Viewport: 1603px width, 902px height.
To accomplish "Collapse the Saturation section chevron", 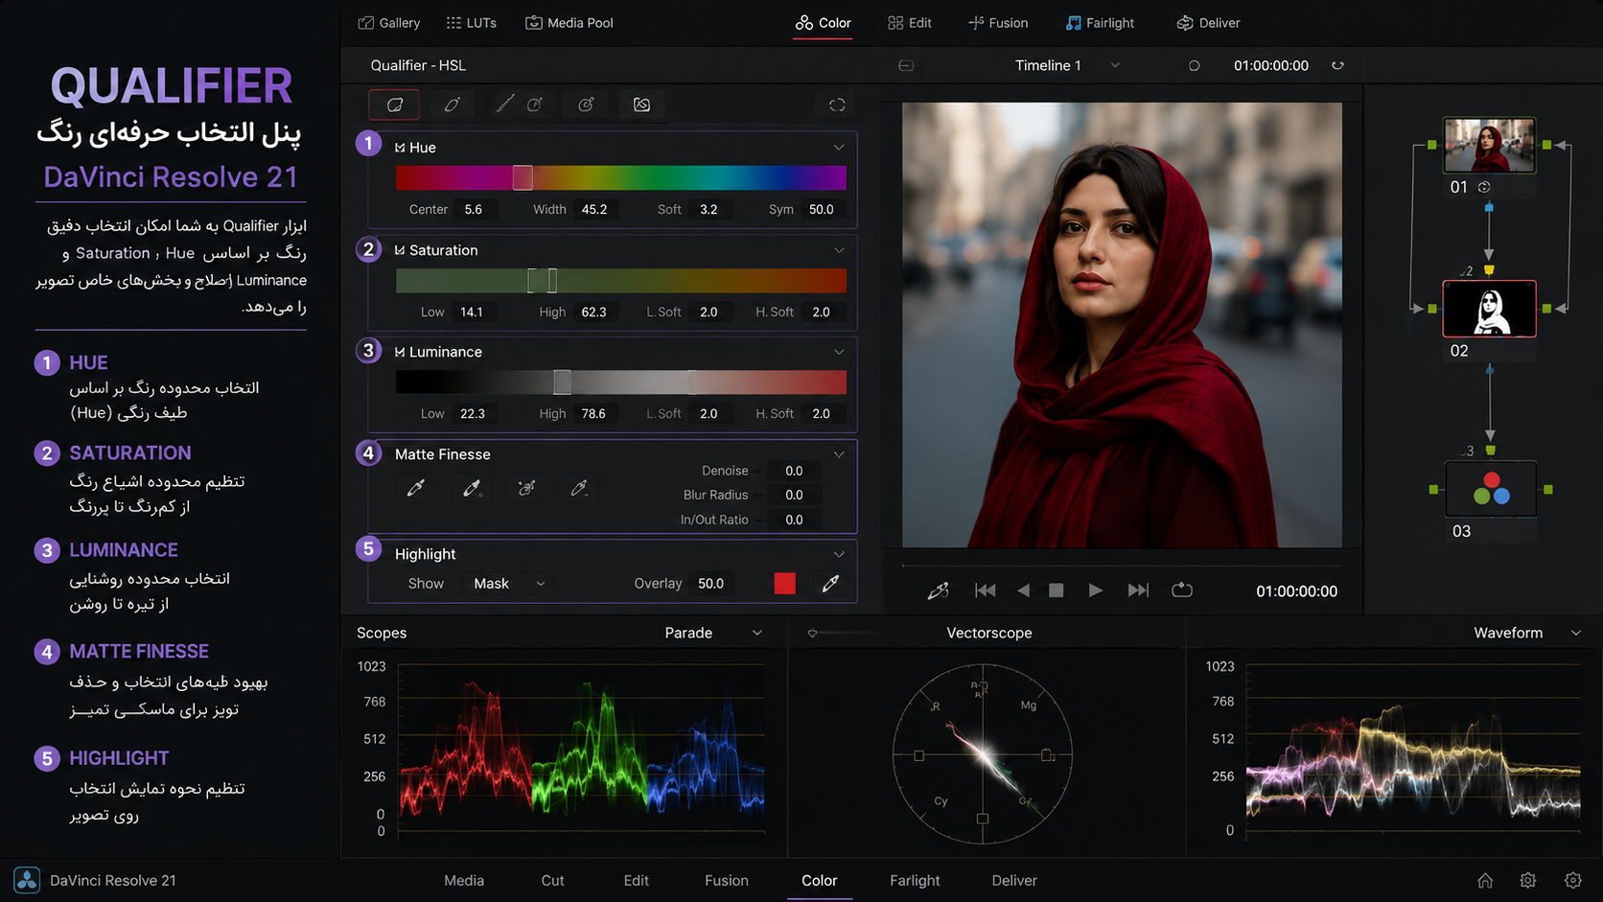I will click(839, 250).
